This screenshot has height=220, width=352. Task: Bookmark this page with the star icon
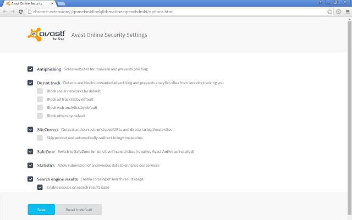point(329,12)
